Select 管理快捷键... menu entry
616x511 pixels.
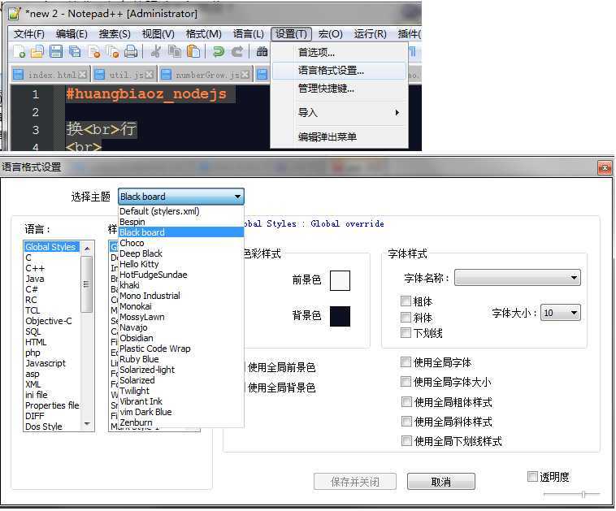[340, 89]
